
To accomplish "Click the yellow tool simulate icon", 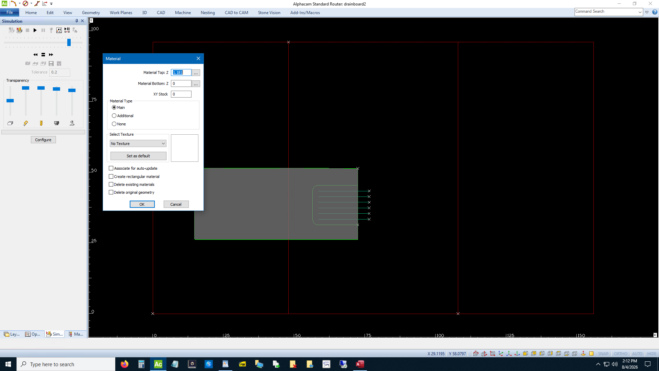I will 20,30.
